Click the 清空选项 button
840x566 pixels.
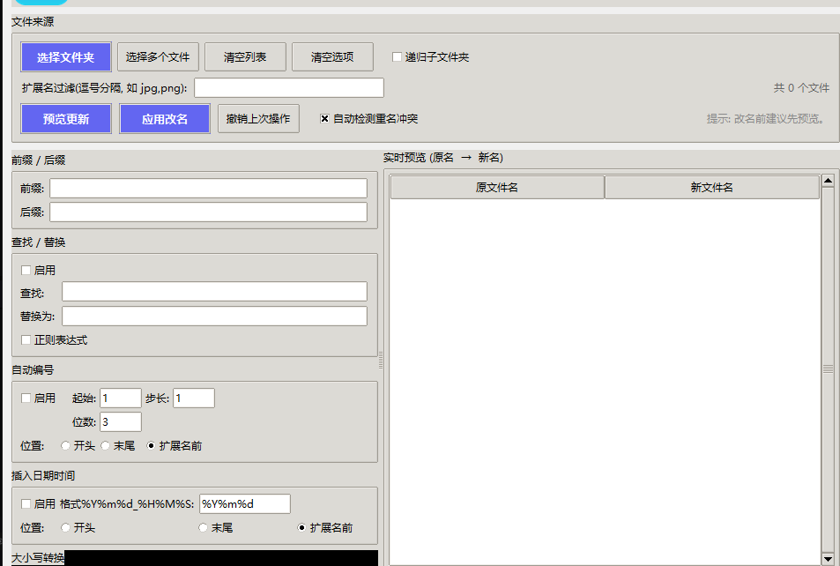[x=332, y=56]
